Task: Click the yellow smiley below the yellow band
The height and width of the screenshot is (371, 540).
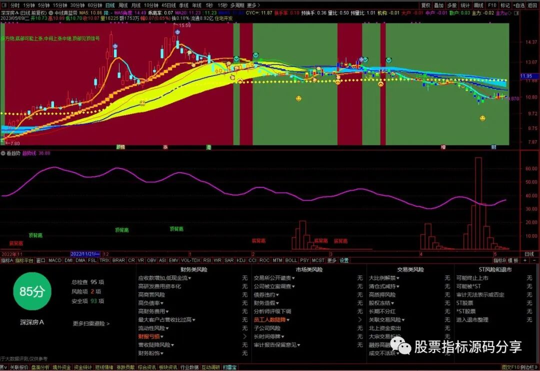Action: [x=142, y=103]
